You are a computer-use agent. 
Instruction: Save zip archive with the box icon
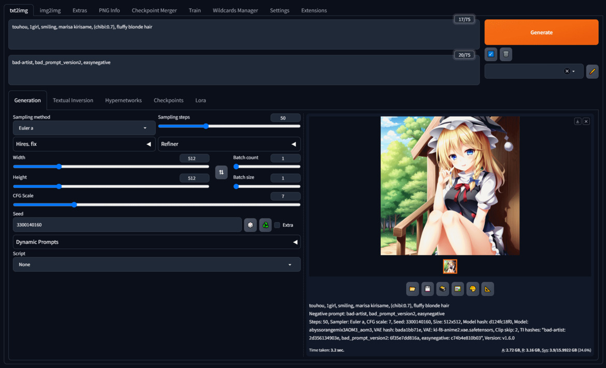(442, 289)
